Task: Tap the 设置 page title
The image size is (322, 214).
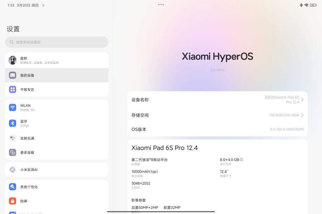Action: [x=13, y=29]
